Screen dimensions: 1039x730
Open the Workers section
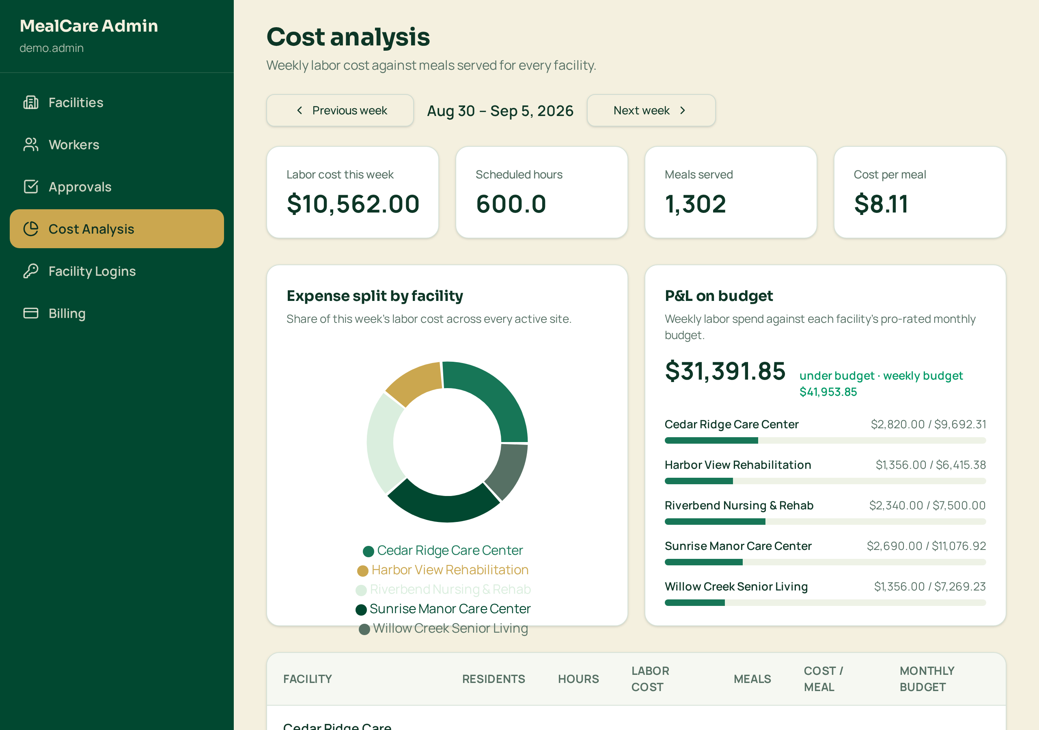point(117,145)
